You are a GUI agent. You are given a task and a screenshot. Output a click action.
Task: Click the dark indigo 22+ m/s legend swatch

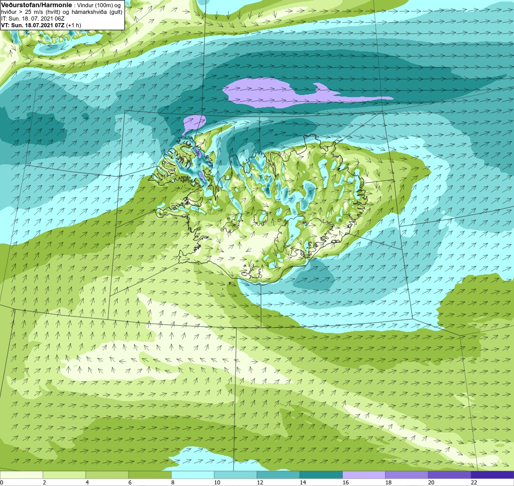click(492, 475)
